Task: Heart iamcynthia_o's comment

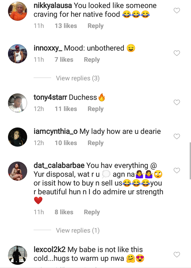Action: tap(177, 137)
